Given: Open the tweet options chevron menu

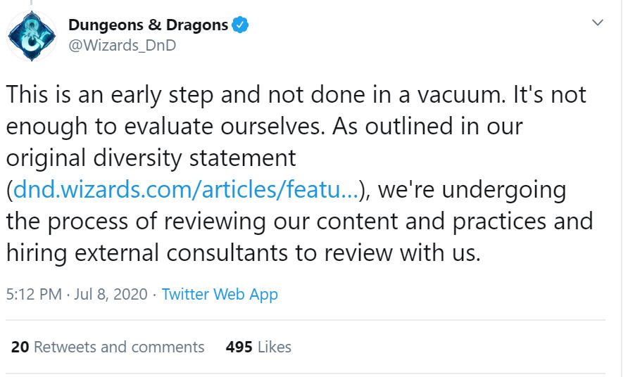Looking at the screenshot, I should (x=598, y=23).
